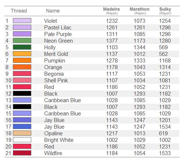Click the Begonia thread name
The image size is (184, 161).
pyautogui.click(x=54, y=74)
